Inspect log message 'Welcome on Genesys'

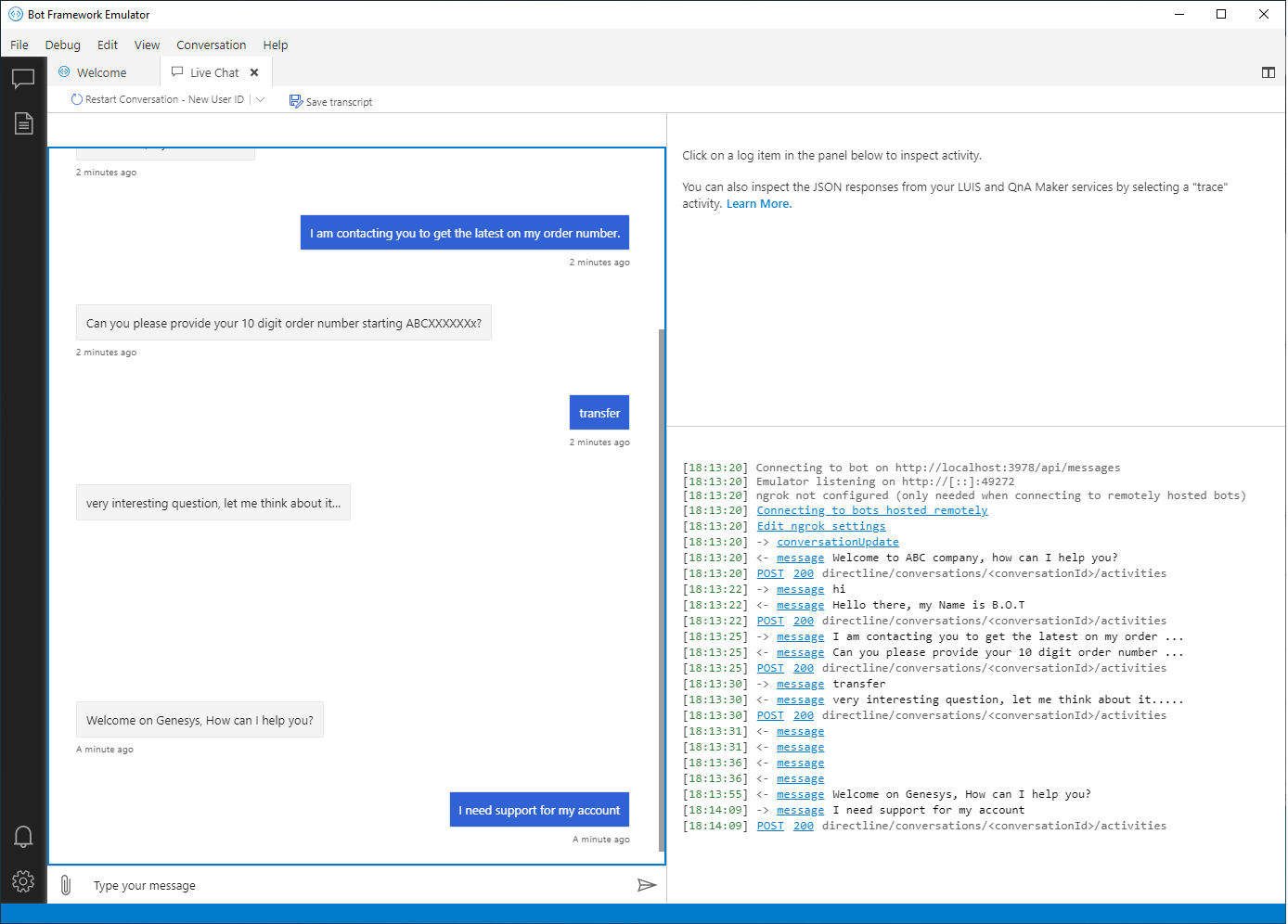pyautogui.click(x=800, y=794)
